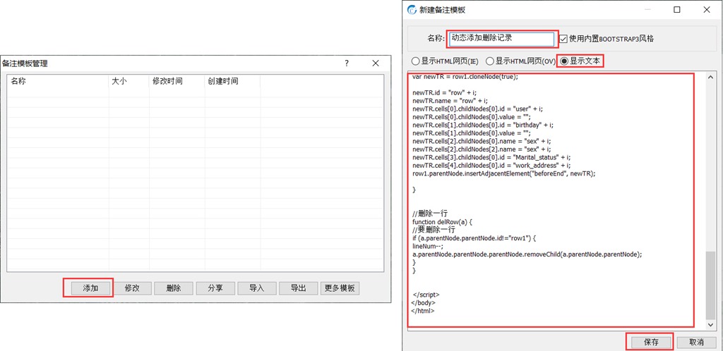Click the 保存 button
The height and width of the screenshot is (351, 723).
(x=650, y=342)
